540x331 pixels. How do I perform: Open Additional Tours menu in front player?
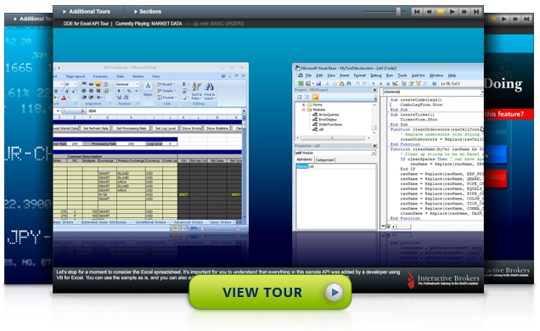click(87, 11)
